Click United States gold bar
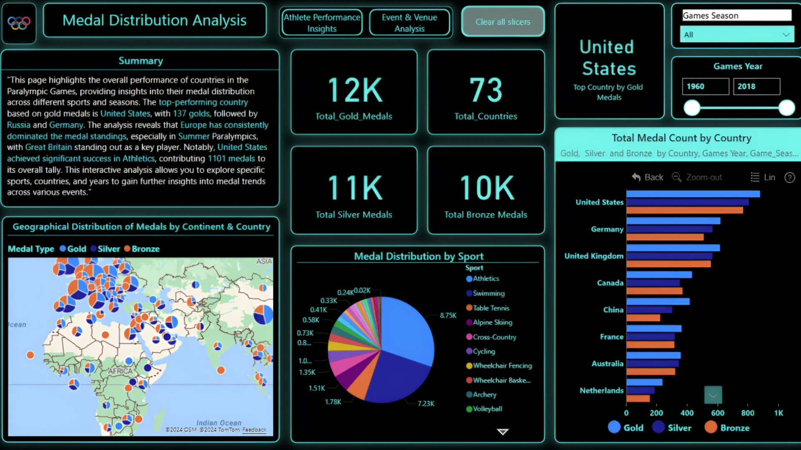 tap(693, 194)
